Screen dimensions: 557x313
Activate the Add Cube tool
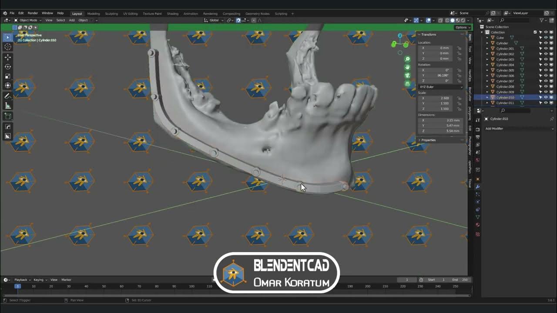pyautogui.click(x=8, y=116)
